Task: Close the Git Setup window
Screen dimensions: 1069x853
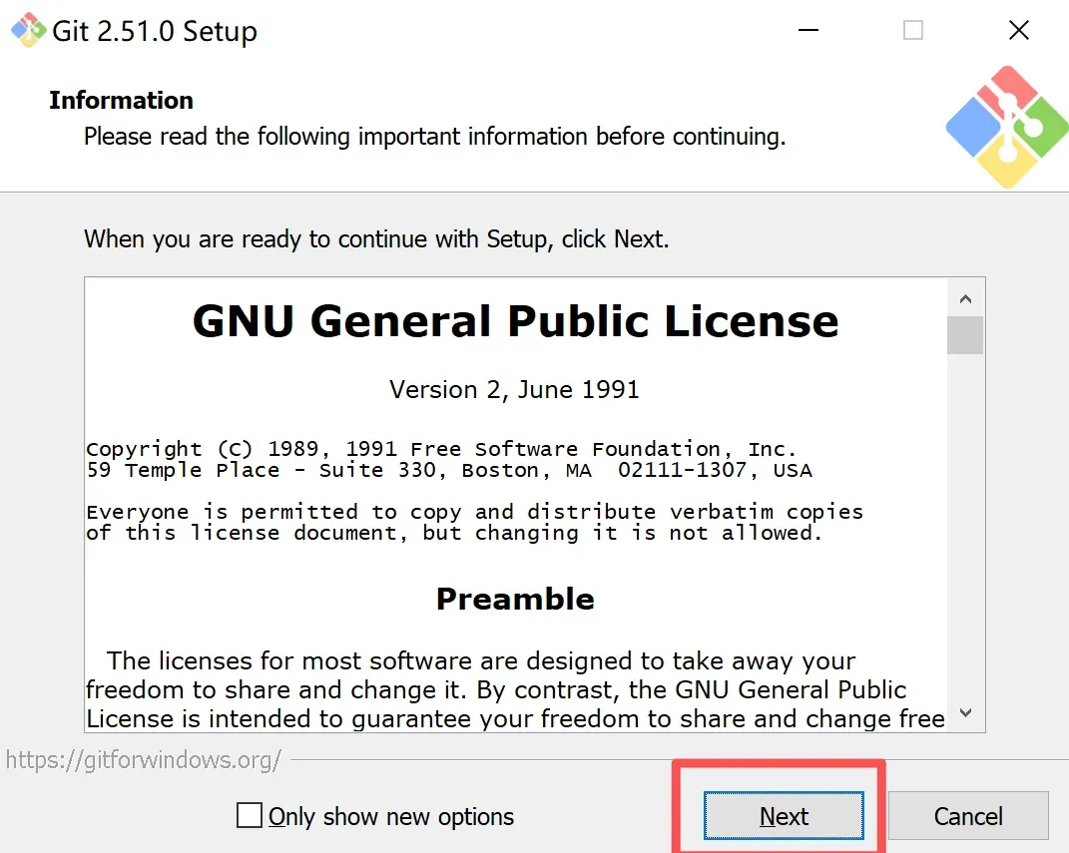Action: click(x=1018, y=30)
